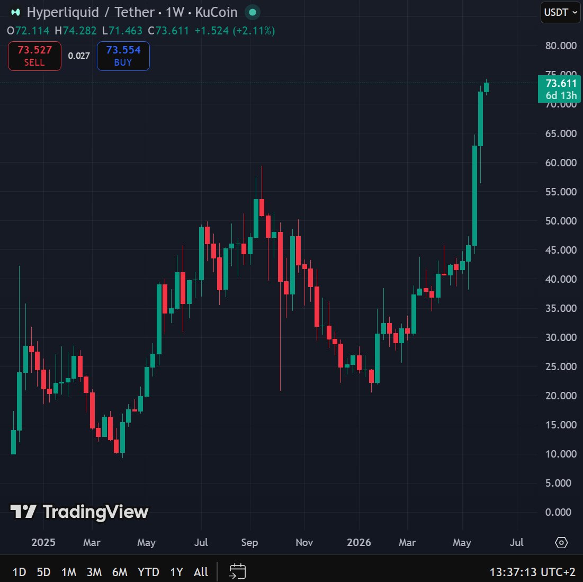Image resolution: width=583 pixels, height=582 pixels.
Task: Select the 1M time range
Action: (x=69, y=571)
